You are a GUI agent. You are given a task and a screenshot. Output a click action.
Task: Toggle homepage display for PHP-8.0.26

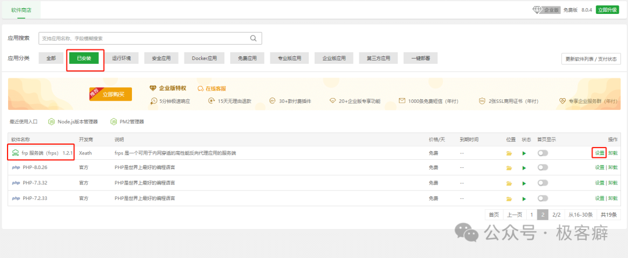[x=543, y=167]
